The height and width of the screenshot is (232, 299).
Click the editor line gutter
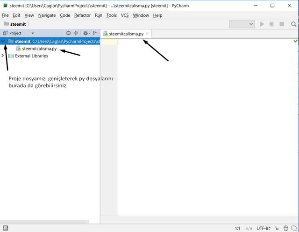coord(109,127)
